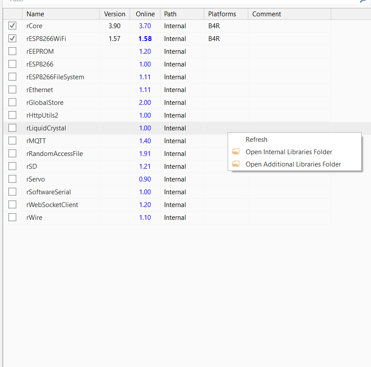371x367 pixels.
Task: Open online version 1.20 link for rEEPROM
Action: pos(145,51)
